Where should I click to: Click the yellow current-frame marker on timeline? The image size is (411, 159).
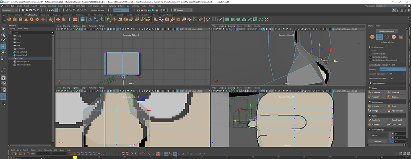tap(75, 157)
